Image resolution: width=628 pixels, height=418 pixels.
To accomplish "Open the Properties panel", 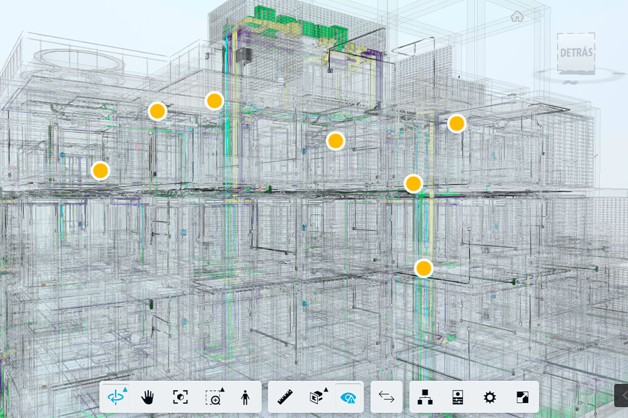I will (457, 397).
